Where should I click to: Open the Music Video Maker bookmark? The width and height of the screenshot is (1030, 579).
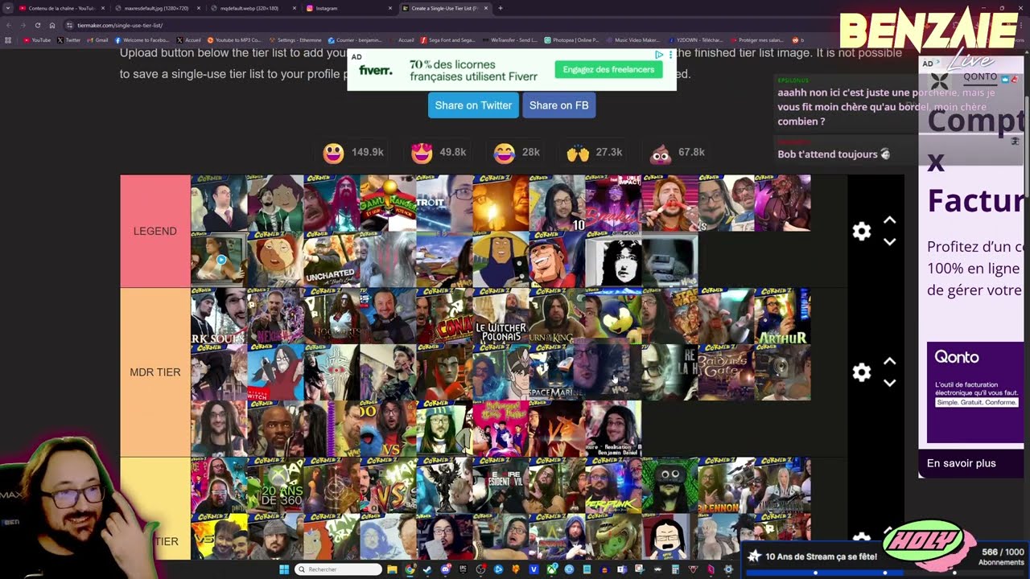pos(632,40)
